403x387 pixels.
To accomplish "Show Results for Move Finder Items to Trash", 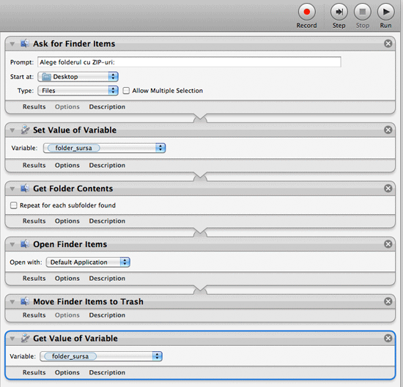I will tap(34, 315).
